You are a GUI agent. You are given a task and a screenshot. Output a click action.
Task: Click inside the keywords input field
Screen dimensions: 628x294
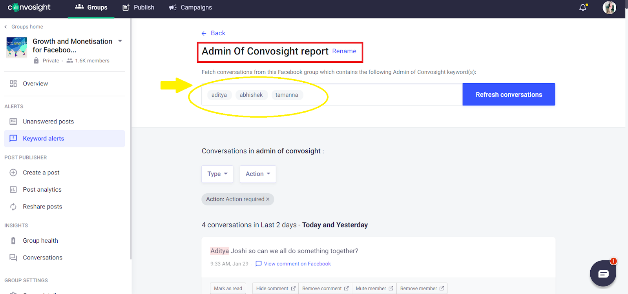tap(332, 94)
